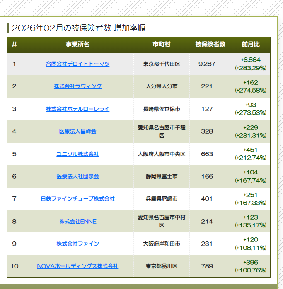Select the 大分県大分市 cell
The height and width of the screenshot is (289, 283).
pos(162,86)
